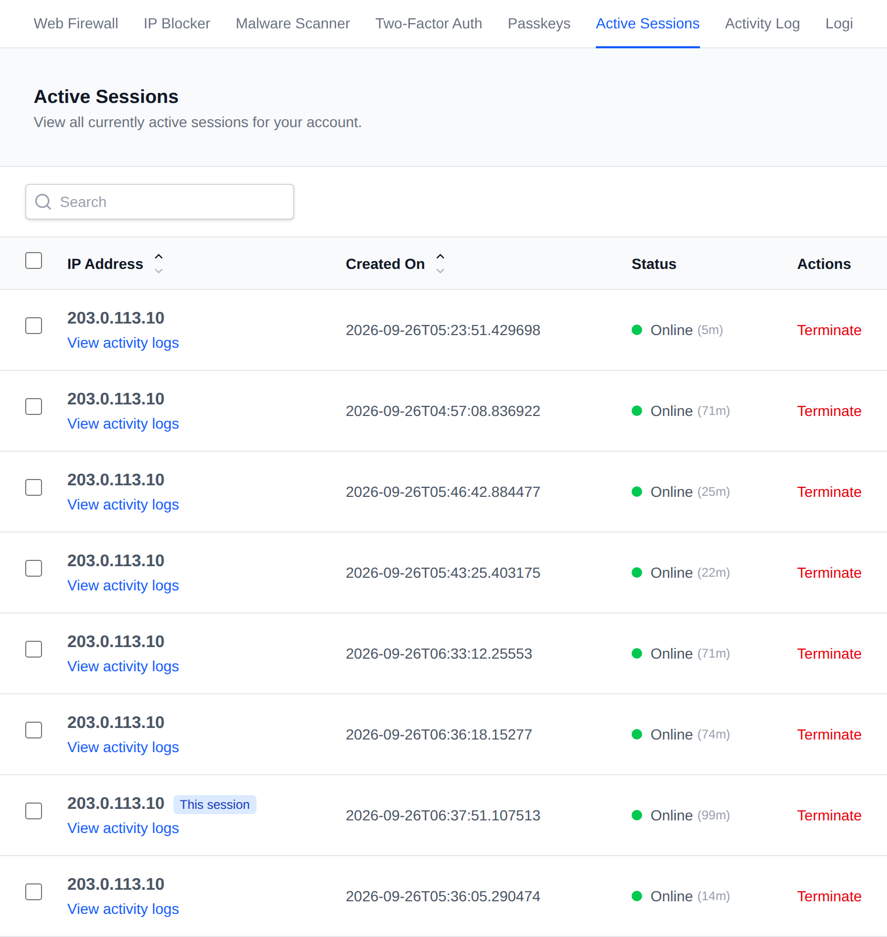
Task: Check the session created 06:33:12.25553
Action: 34,649
